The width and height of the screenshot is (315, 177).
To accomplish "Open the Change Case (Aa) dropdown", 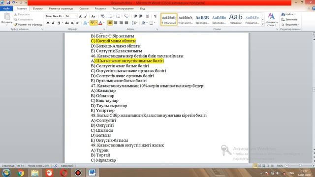I will (x=94, y=16).
